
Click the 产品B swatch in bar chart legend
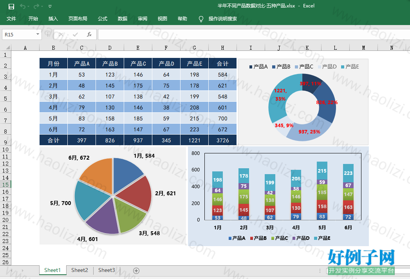pos(251,238)
